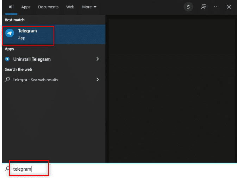Image resolution: width=237 pixels, height=178 pixels.
Task: Click the feedback person icon
Action: point(204,7)
